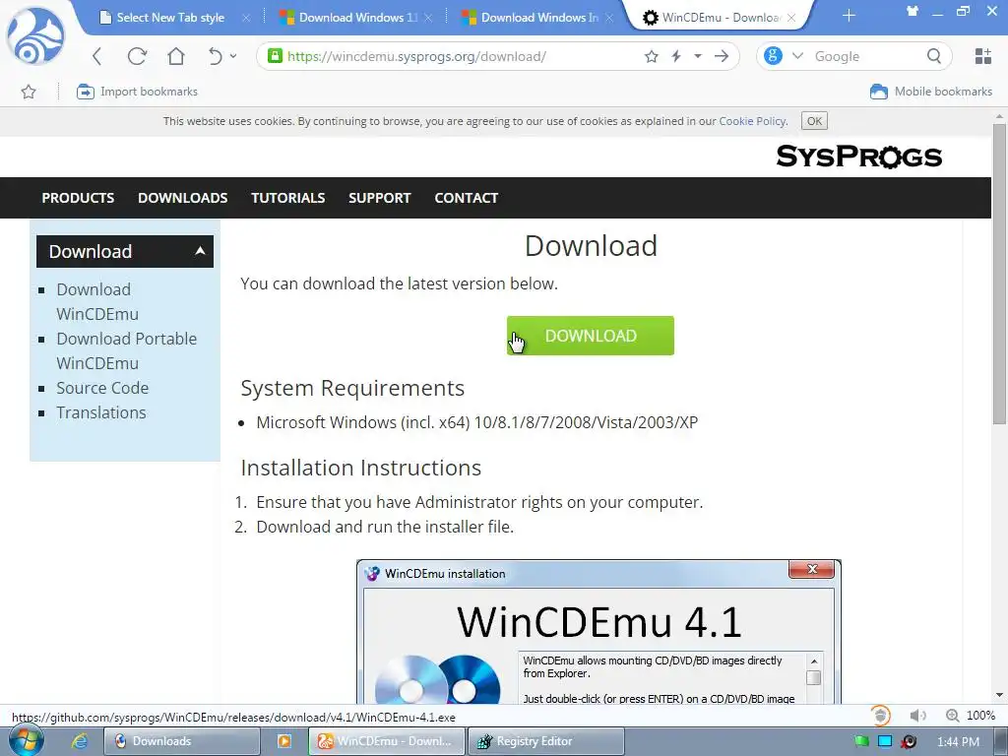Open the Source Code link

(102, 388)
